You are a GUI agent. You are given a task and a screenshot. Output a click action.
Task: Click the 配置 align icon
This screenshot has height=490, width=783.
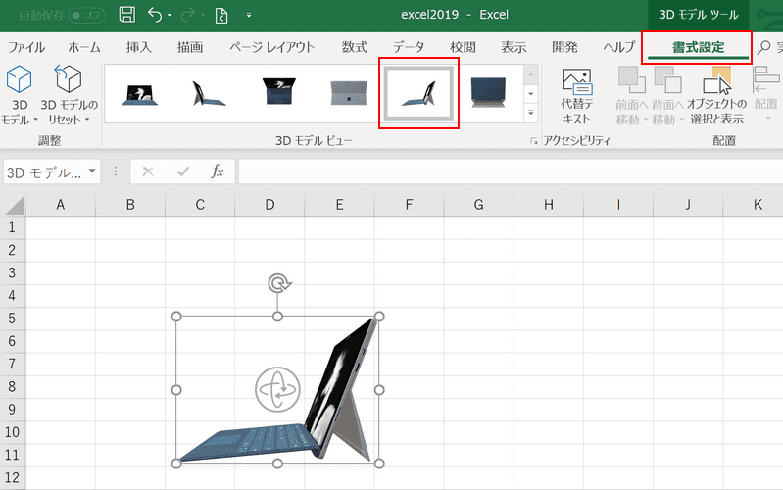pos(765,80)
